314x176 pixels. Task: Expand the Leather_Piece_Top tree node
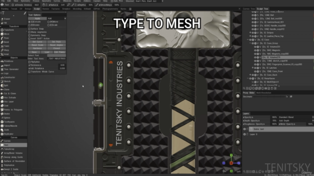pos(250,36)
